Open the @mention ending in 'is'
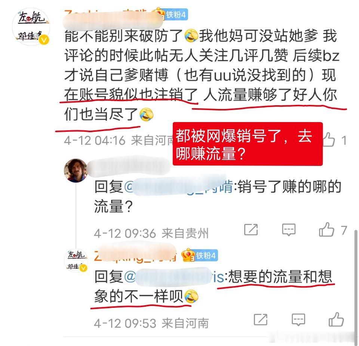 (x=174, y=277)
